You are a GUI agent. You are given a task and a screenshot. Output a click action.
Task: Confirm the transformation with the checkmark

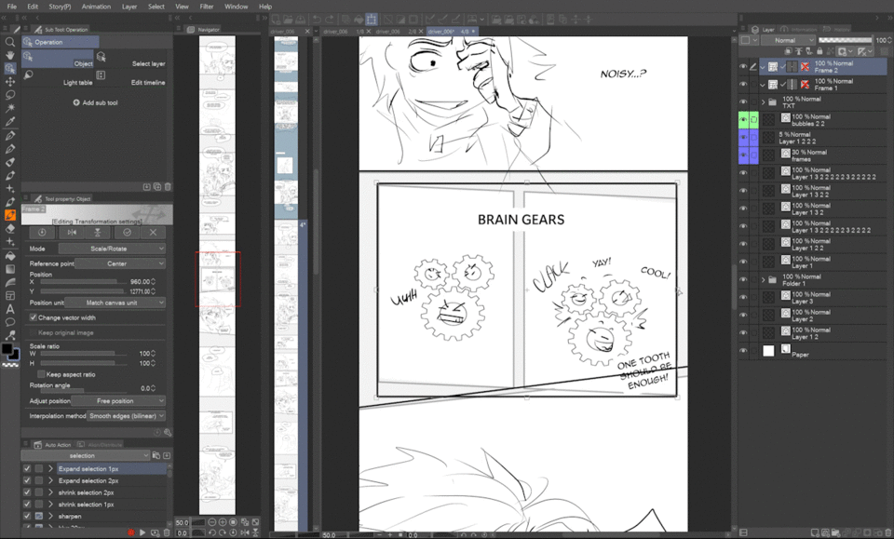[x=127, y=233]
